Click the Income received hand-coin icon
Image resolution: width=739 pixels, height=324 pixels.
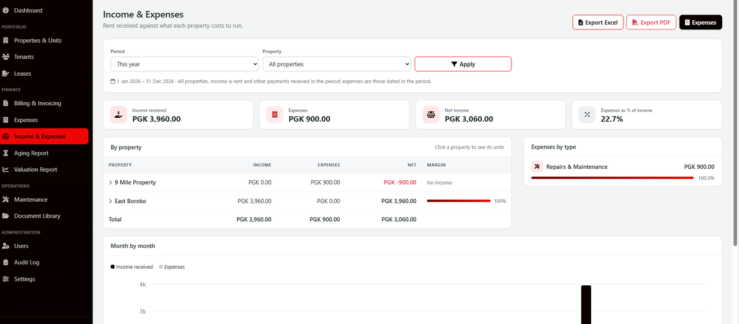118,114
